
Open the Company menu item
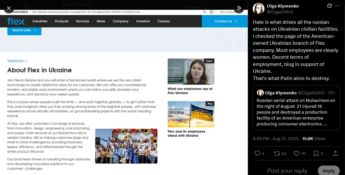pos(120,21)
